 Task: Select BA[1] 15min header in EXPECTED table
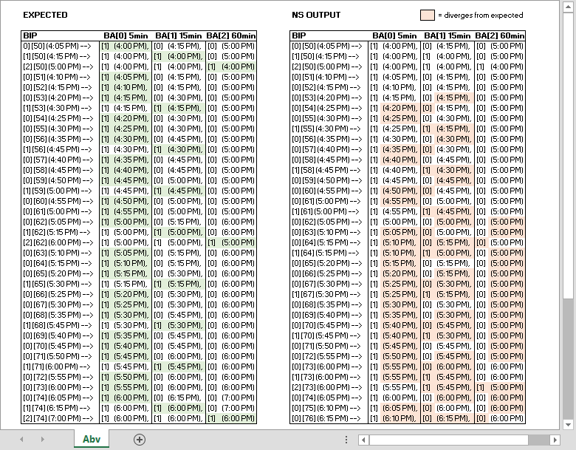(x=179, y=35)
